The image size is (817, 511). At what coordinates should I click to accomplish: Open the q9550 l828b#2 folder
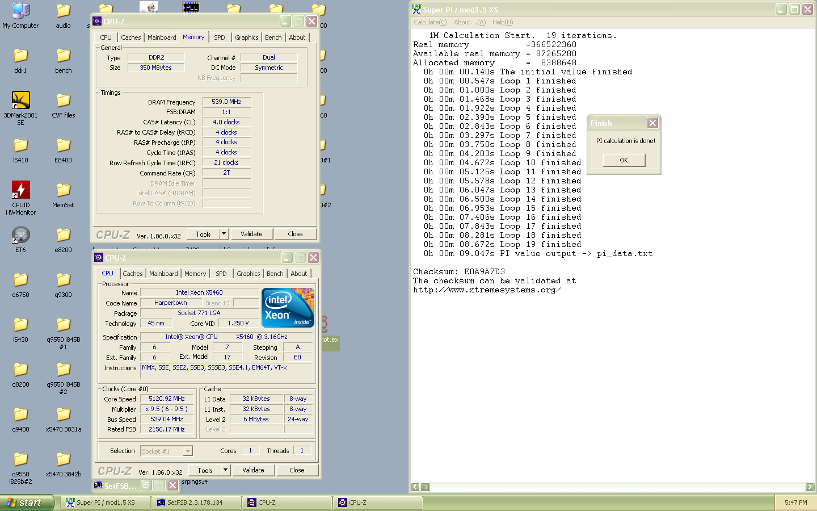[x=20, y=468]
